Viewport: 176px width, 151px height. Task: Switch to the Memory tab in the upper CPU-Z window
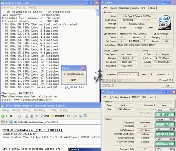(x=135, y=8)
